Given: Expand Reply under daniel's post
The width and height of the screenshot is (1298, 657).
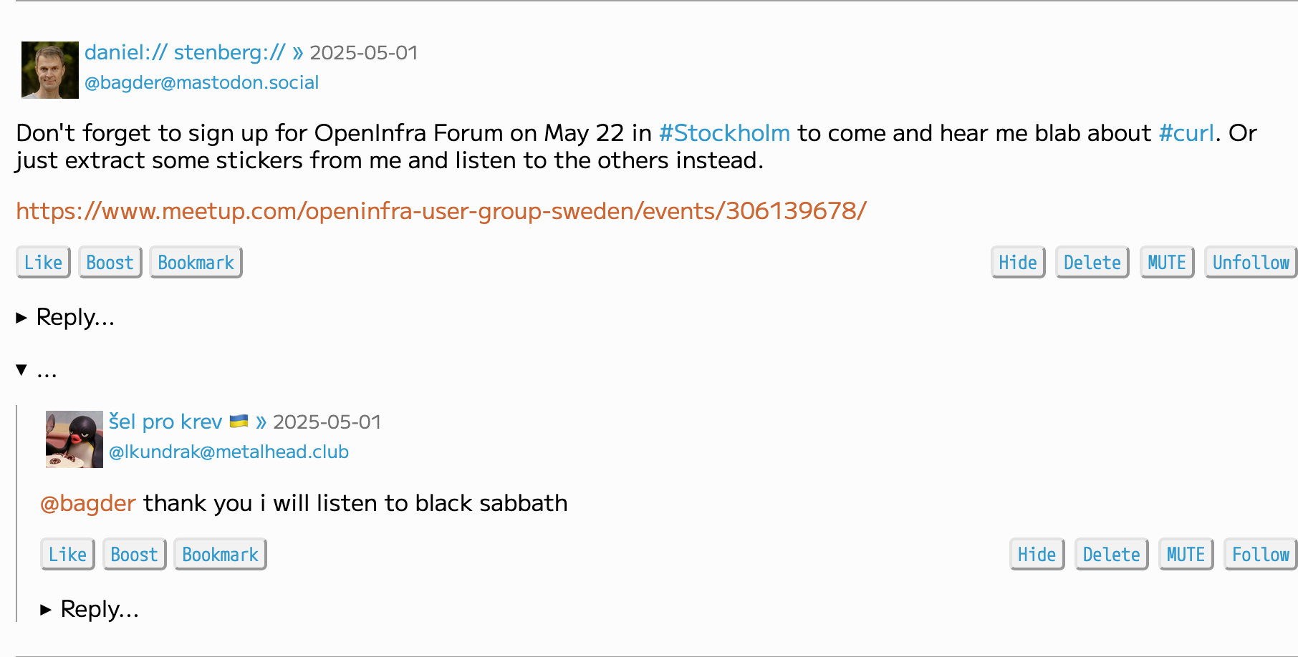Looking at the screenshot, I should (66, 317).
